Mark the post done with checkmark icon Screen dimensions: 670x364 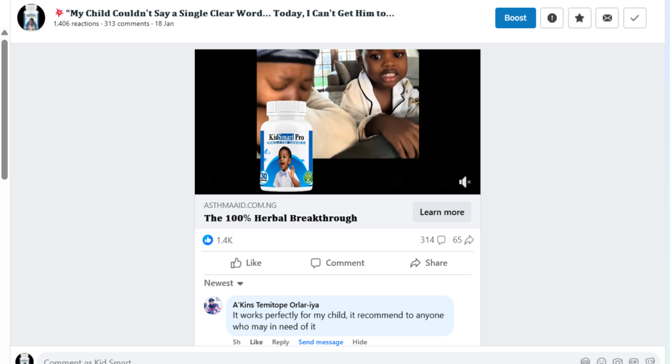634,18
